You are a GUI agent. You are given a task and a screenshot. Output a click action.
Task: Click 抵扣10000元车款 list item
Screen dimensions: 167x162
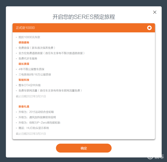pos(29,37)
